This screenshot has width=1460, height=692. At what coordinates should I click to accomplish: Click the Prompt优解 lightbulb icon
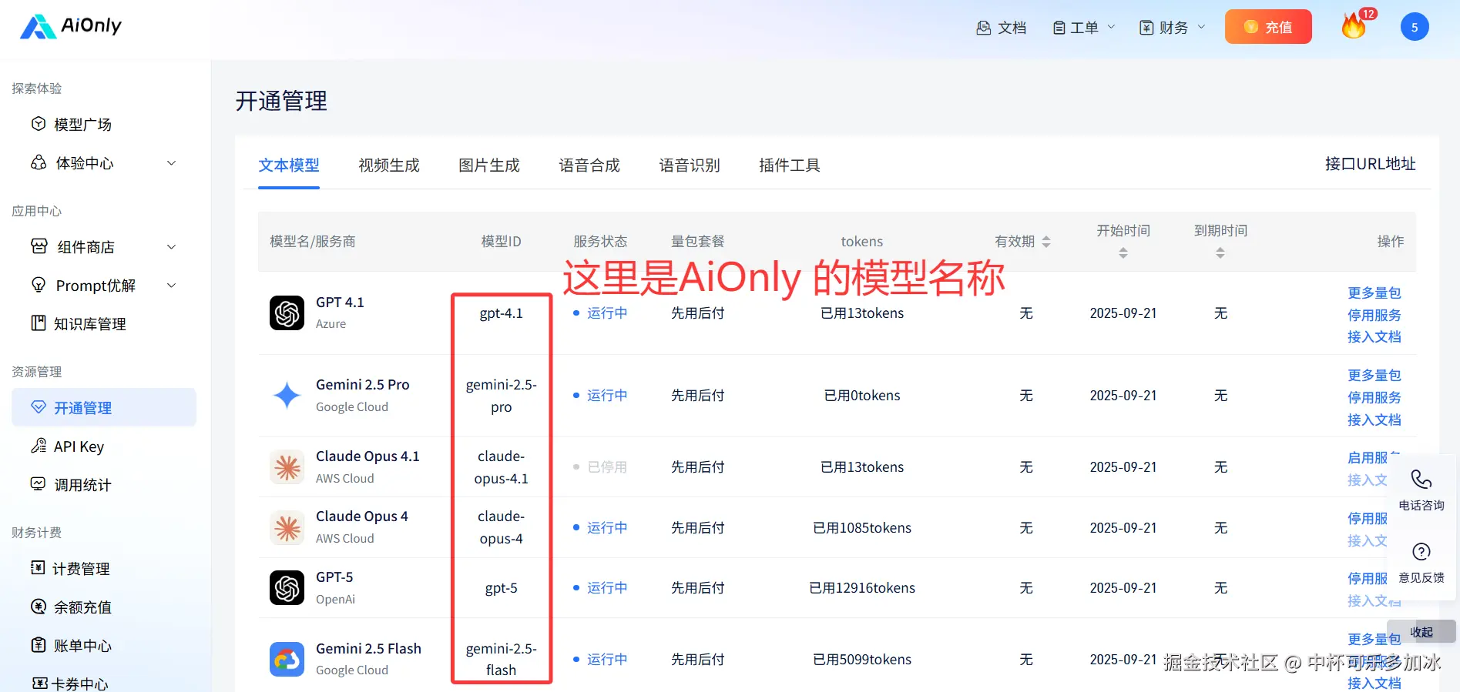click(x=39, y=285)
